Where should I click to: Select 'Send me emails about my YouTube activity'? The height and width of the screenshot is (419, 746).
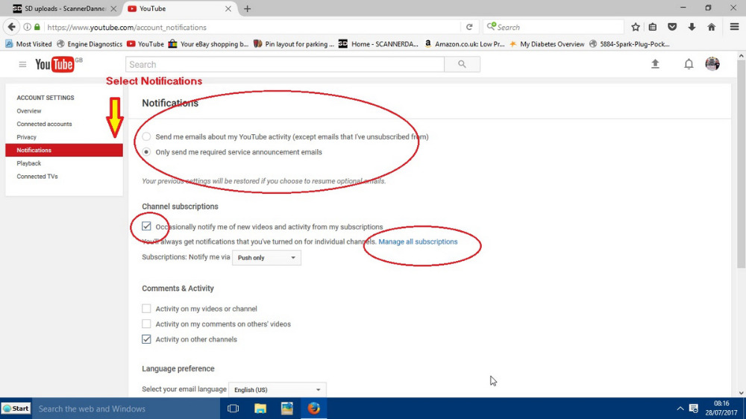(x=147, y=137)
